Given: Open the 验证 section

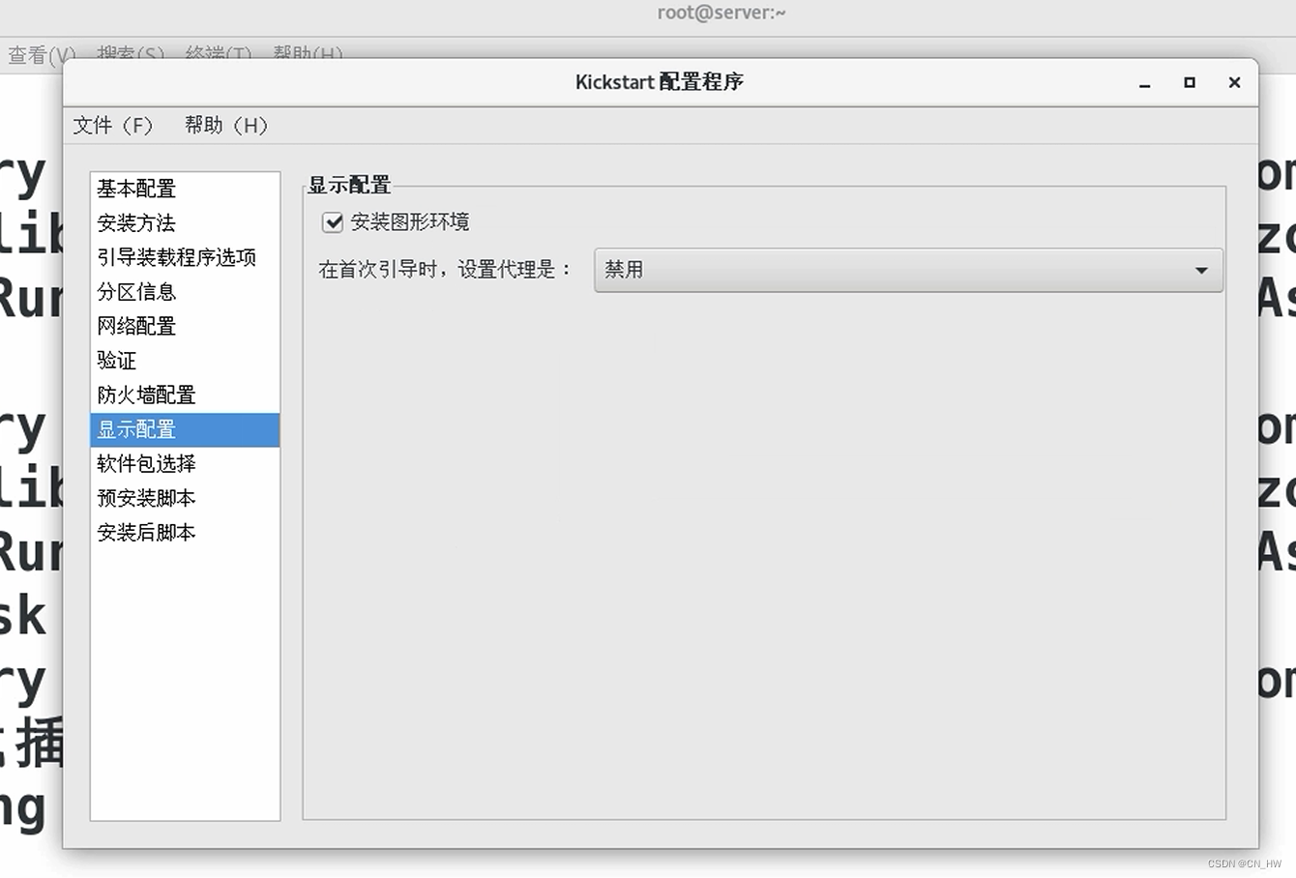Looking at the screenshot, I should point(185,361).
